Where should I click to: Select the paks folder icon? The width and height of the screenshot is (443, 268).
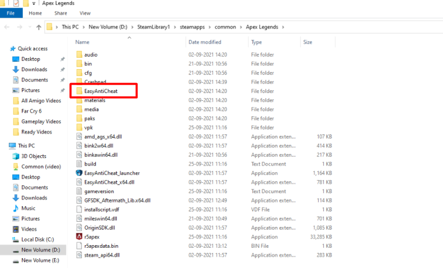click(80, 118)
